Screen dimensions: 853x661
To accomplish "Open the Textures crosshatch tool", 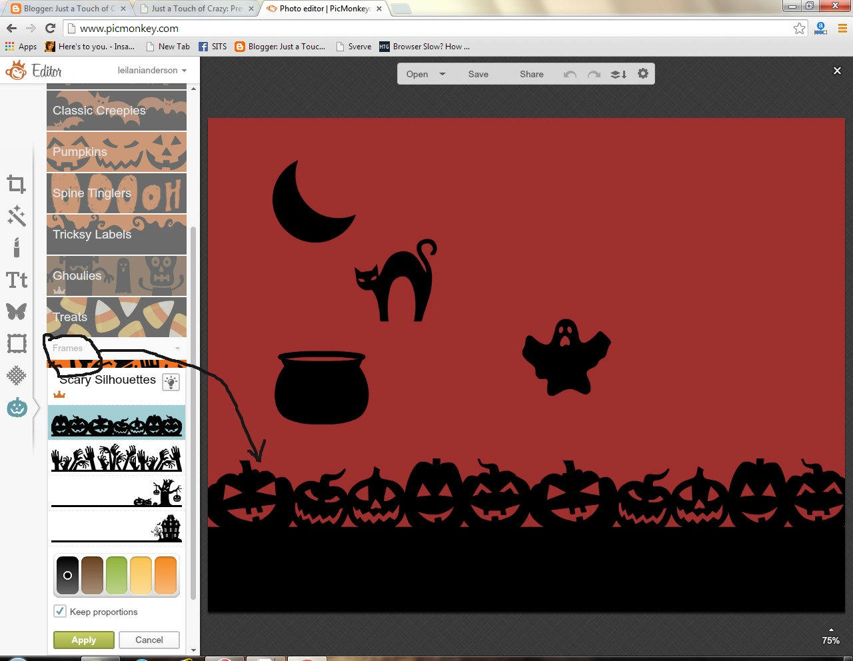I will [17, 375].
